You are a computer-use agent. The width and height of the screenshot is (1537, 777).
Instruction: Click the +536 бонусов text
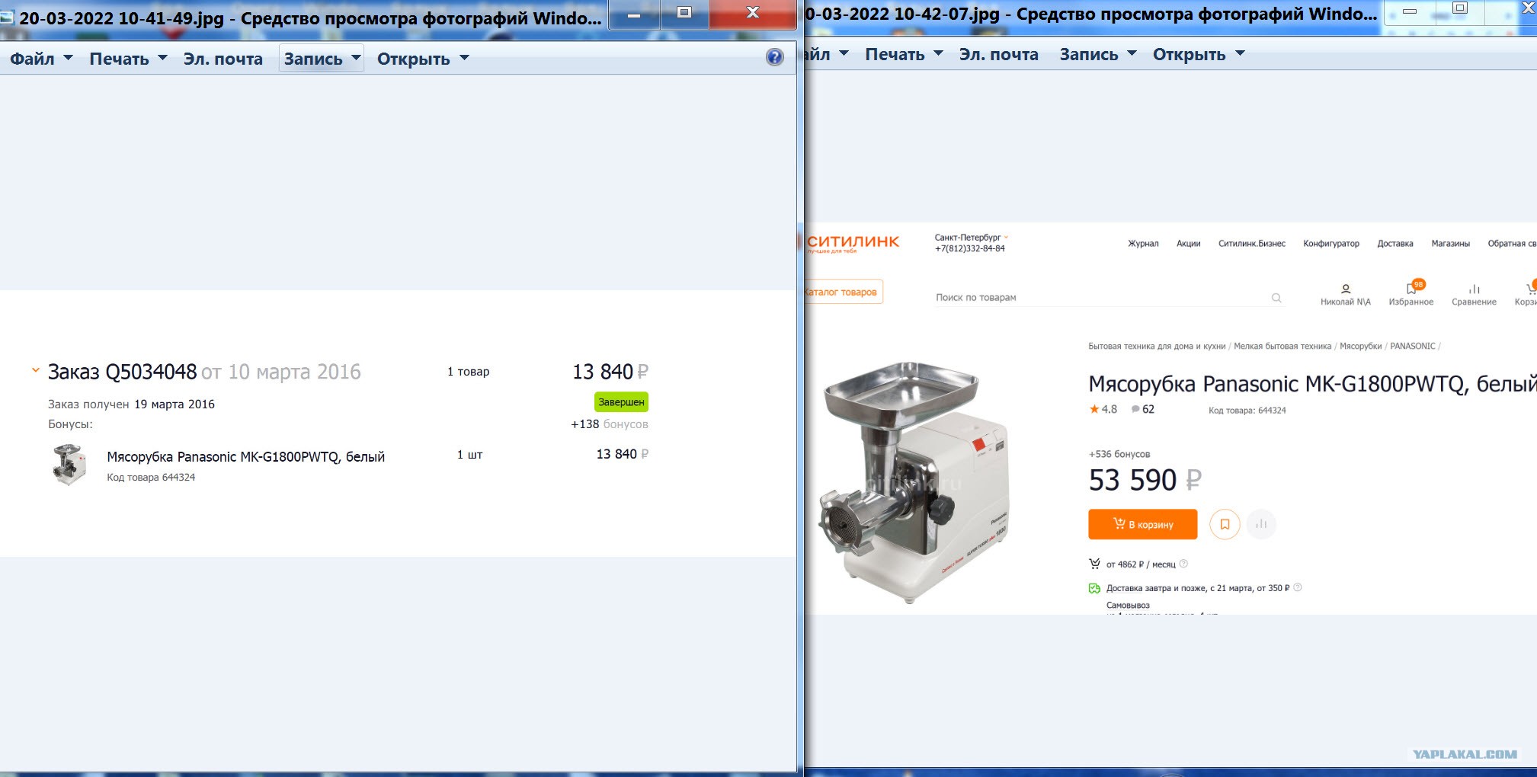click(x=1119, y=454)
